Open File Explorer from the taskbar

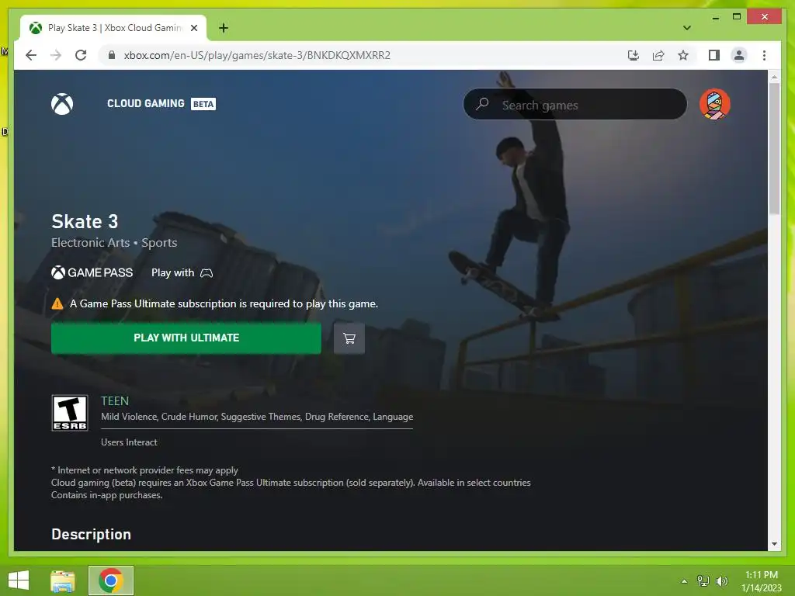click(63, 580)
